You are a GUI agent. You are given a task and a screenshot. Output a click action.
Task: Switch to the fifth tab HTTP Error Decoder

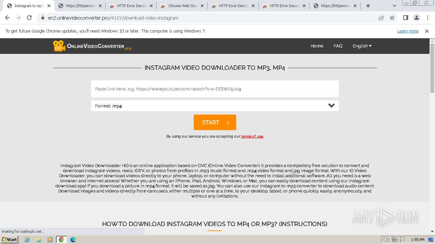click(x=232, y=6)
